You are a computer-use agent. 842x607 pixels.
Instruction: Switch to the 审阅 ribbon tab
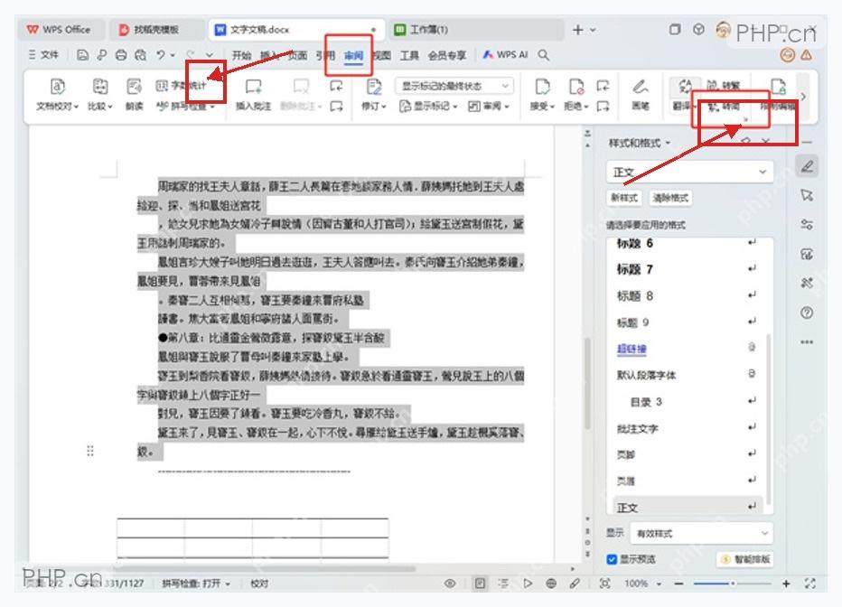pos(354,55)
